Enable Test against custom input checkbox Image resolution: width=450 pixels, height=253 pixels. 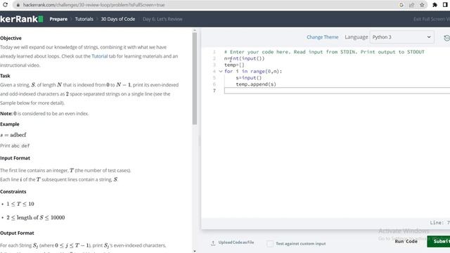pyautogui.click(x=270, y=244)
